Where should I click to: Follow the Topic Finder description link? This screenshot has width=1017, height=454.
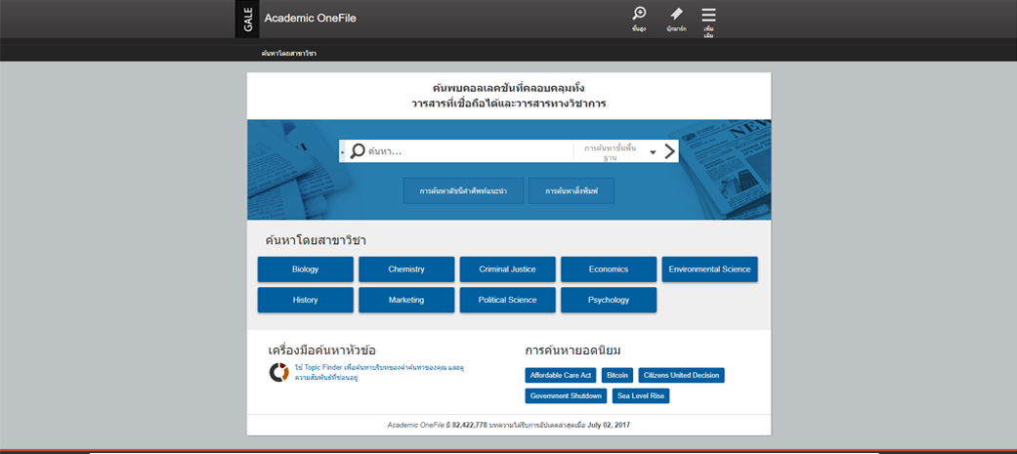[379, 372]
